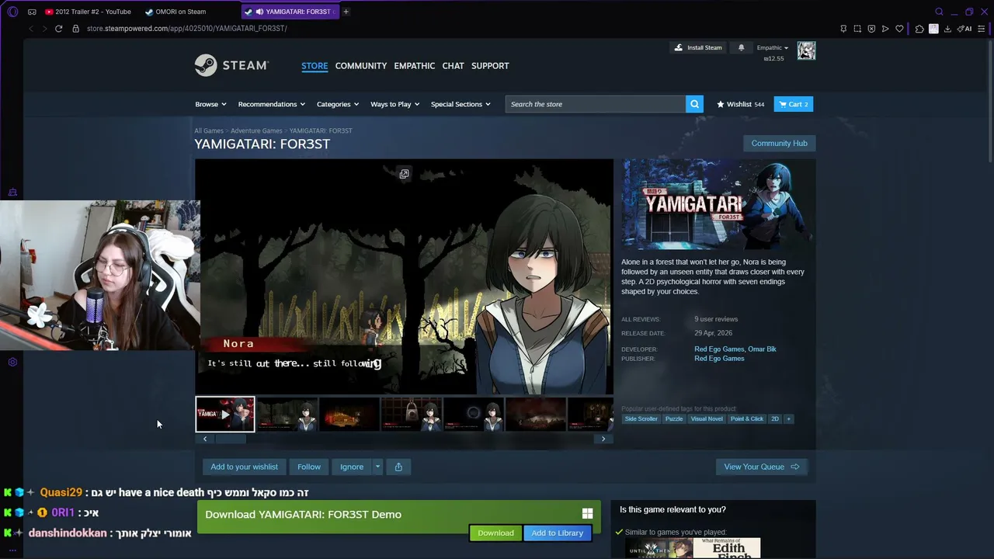Click the Ignore button

tap(352, 467)
